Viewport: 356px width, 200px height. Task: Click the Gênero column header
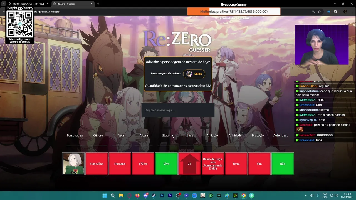98,136
